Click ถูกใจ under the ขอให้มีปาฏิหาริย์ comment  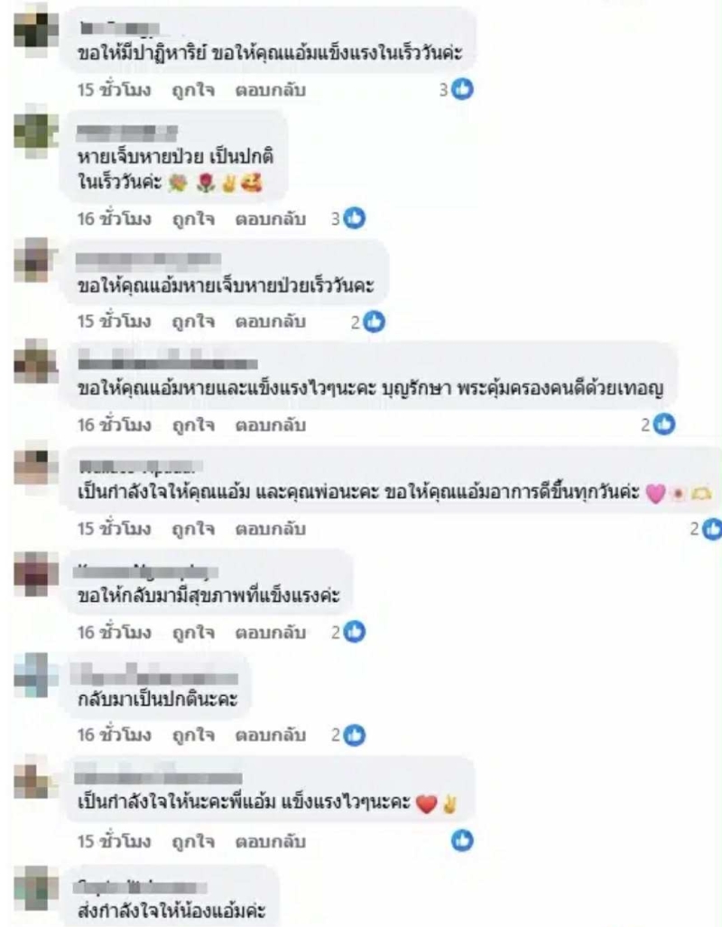pyautogui.click(x=193, y=90)
